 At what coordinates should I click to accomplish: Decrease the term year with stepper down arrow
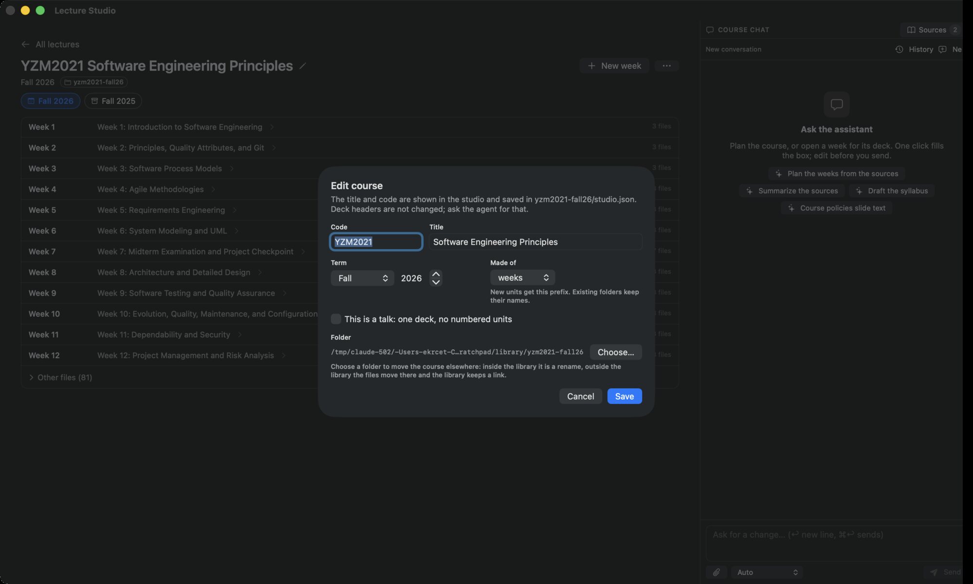(436, 282)
